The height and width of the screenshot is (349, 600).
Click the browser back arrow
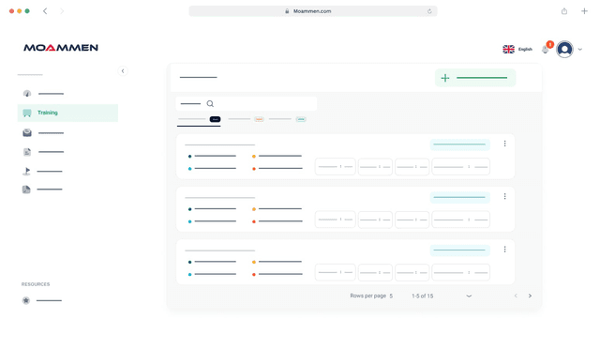pos(45,11)
